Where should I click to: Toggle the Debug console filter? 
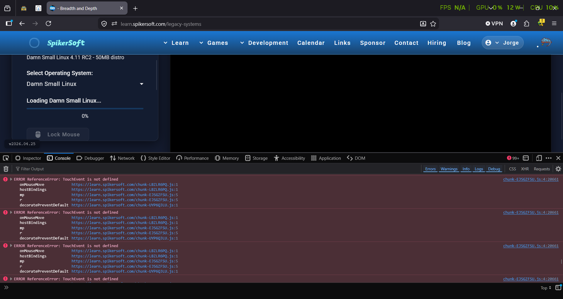(494, 169)
